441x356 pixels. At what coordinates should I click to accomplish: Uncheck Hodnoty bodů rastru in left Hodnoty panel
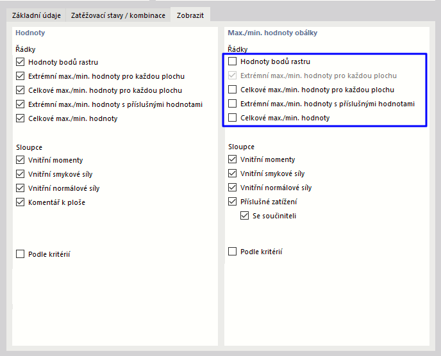21,62
